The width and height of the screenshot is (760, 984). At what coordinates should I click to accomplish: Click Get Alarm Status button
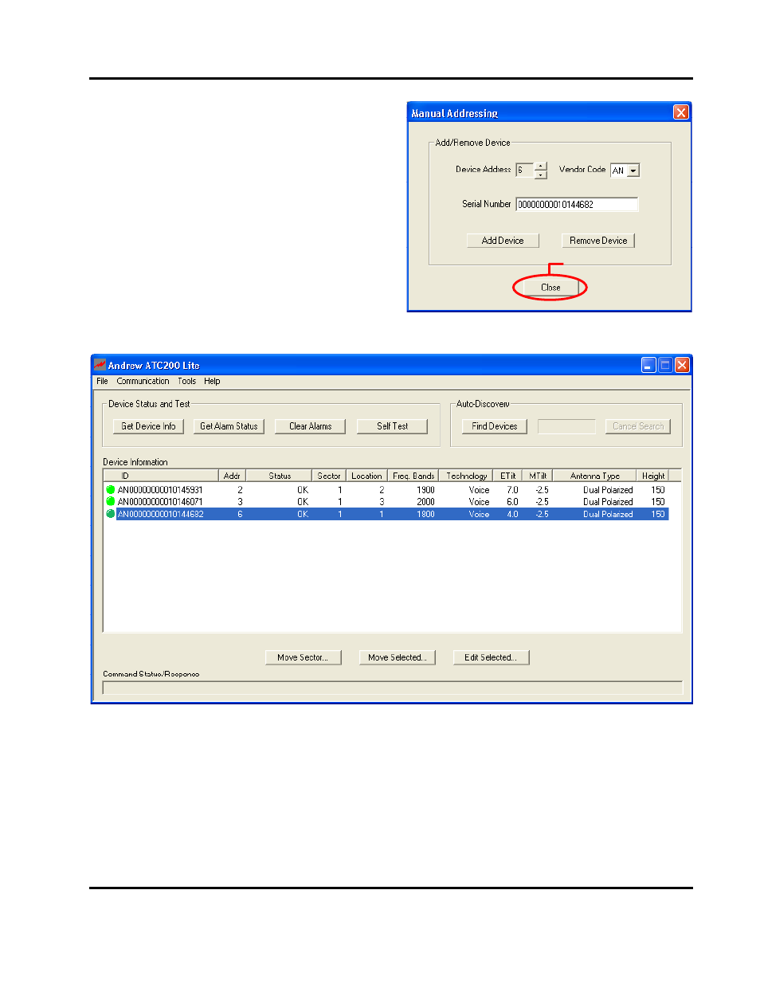coord(229,426)
